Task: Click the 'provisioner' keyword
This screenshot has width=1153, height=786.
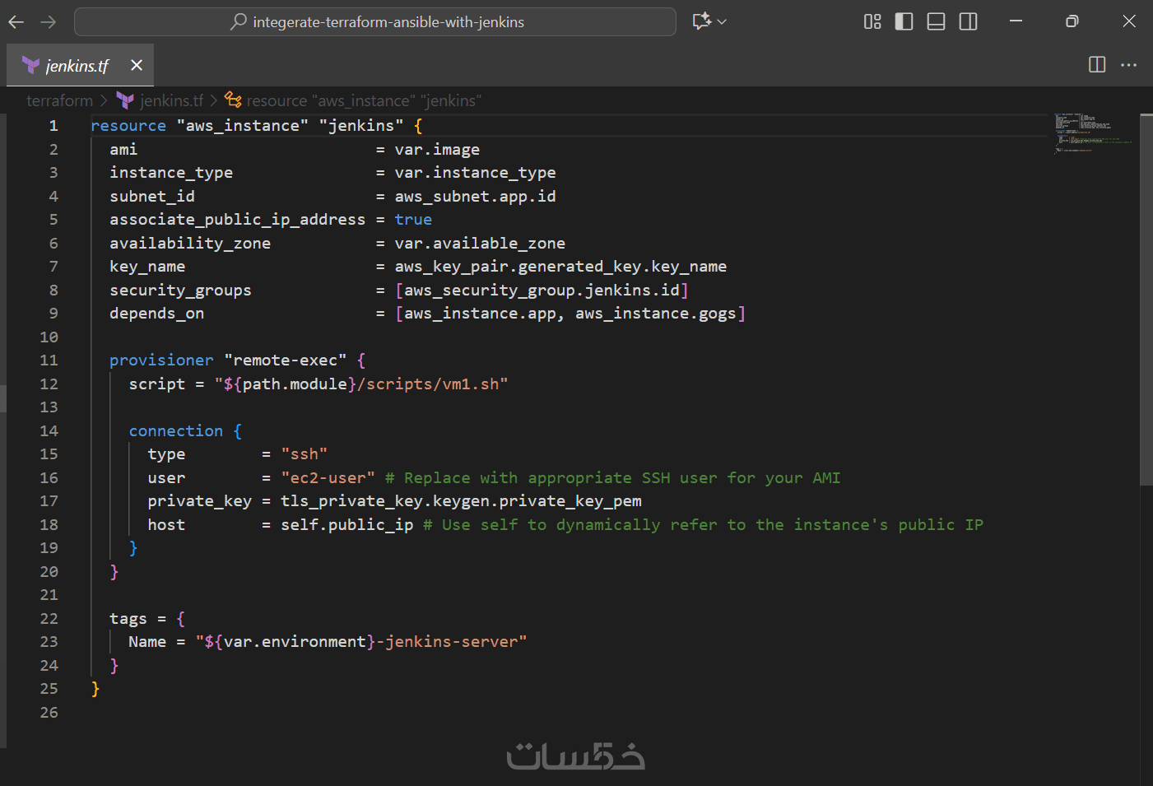Action: 161,360
